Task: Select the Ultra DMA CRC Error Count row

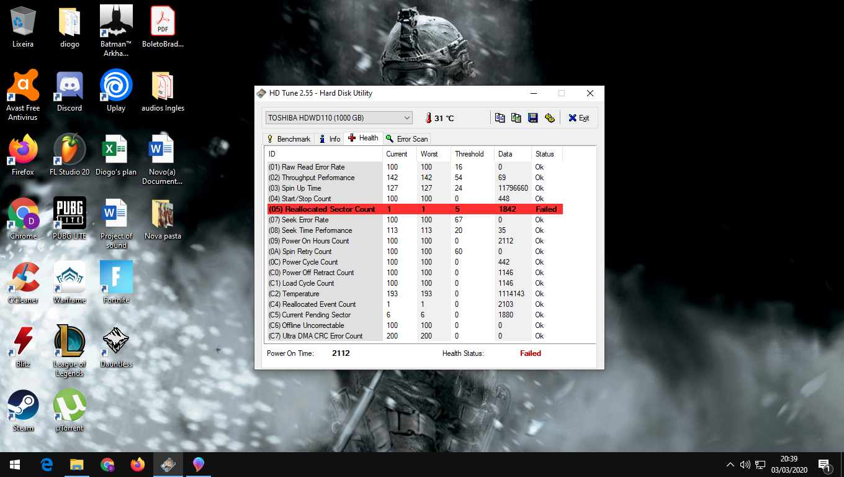Action: (415, 336)
